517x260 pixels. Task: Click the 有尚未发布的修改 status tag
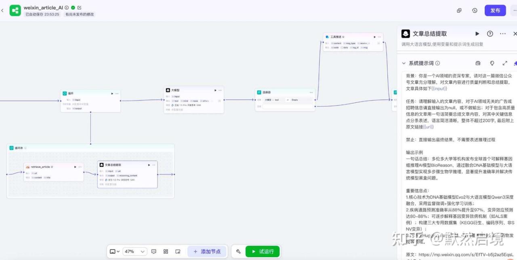[x=80, y=15]
